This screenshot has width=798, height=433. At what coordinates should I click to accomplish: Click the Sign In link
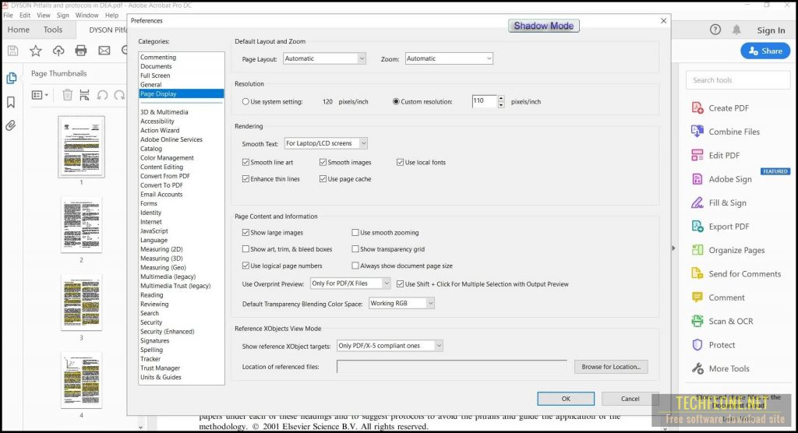[771, 30]
